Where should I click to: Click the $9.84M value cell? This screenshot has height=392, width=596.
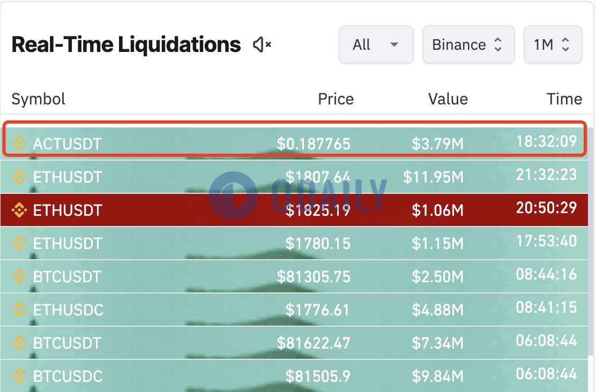click(437, 376)
